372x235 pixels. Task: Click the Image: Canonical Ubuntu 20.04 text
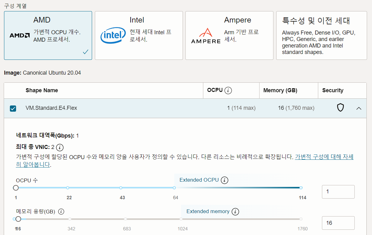coord(42,73)
